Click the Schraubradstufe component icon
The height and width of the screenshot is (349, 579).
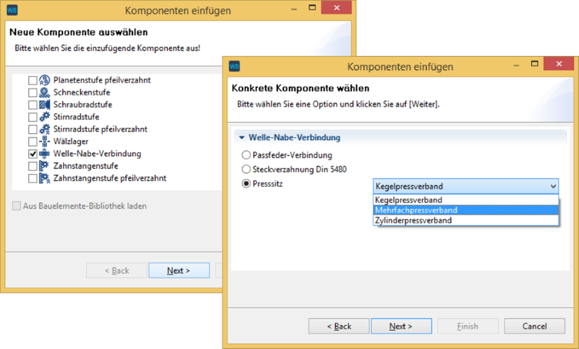coord(44,105)
